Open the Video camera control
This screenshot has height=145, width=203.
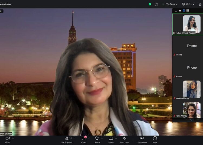point(8,140)
